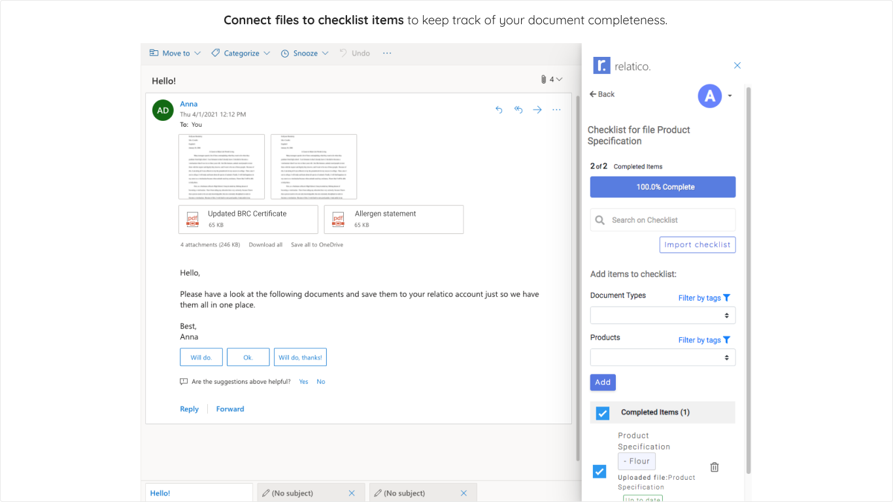The height and width of the screenshot is (502, 893).
Task: Open the Products dropdown
Action: tap(662, 358)
